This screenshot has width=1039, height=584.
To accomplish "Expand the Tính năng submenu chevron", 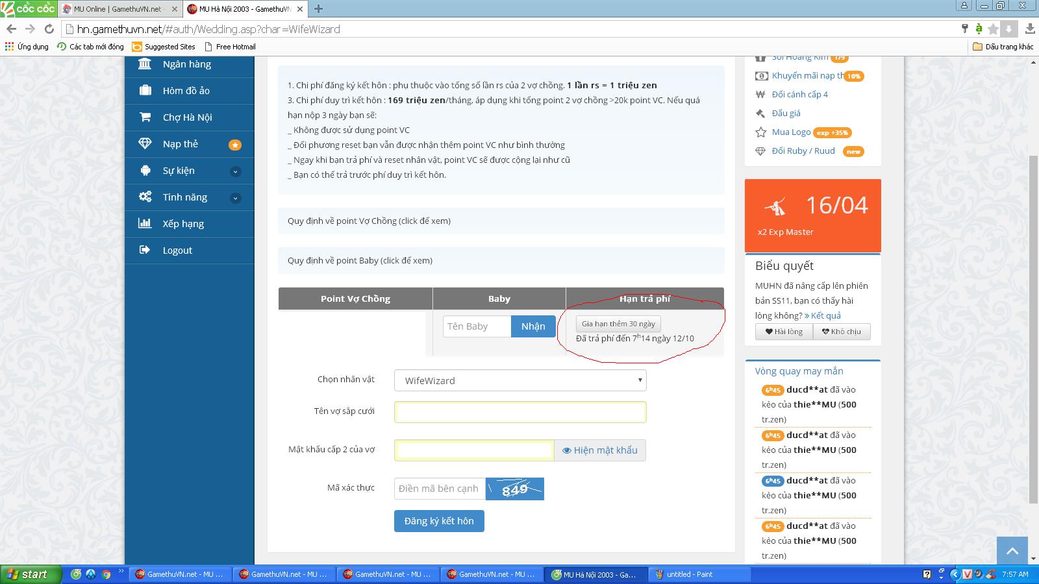I will pos(235,198).
